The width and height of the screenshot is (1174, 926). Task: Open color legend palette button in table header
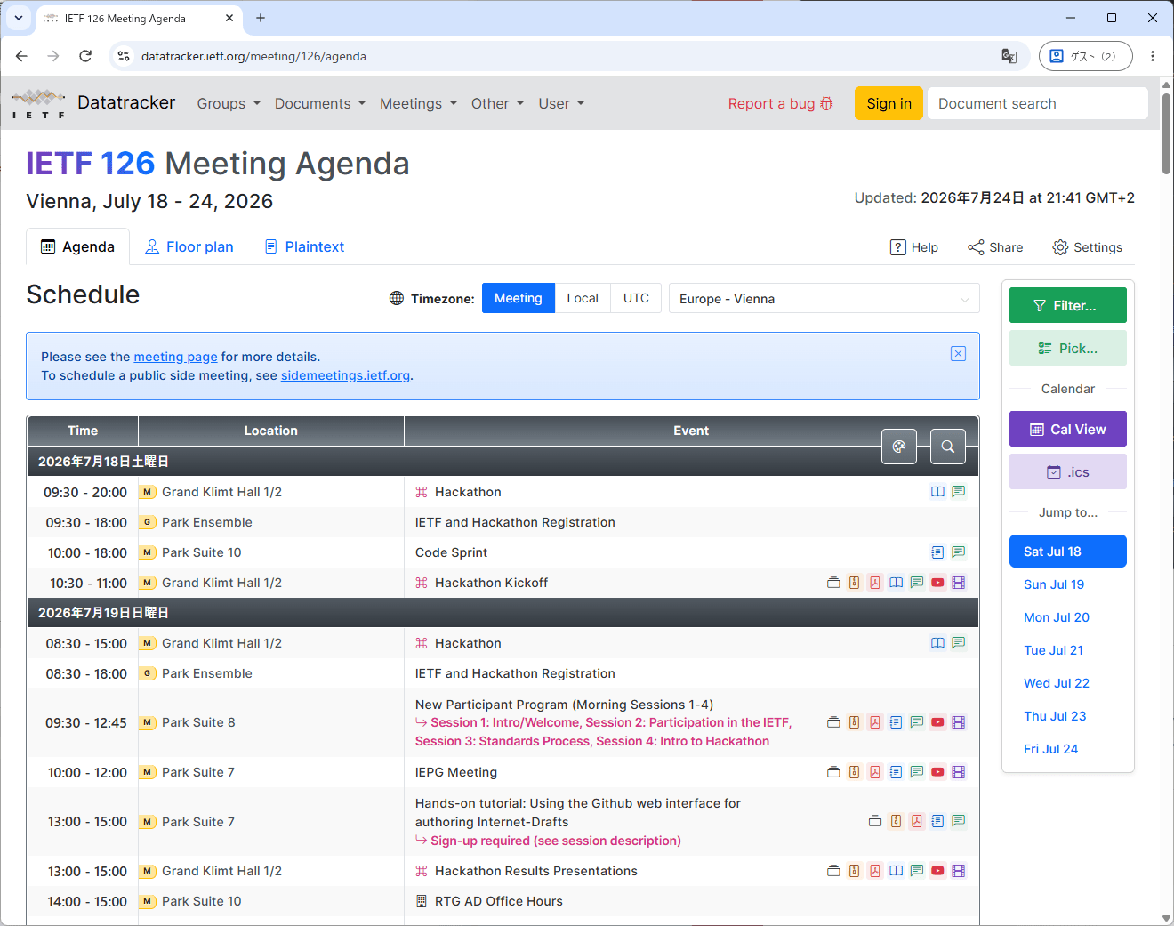tap(899, 447)
